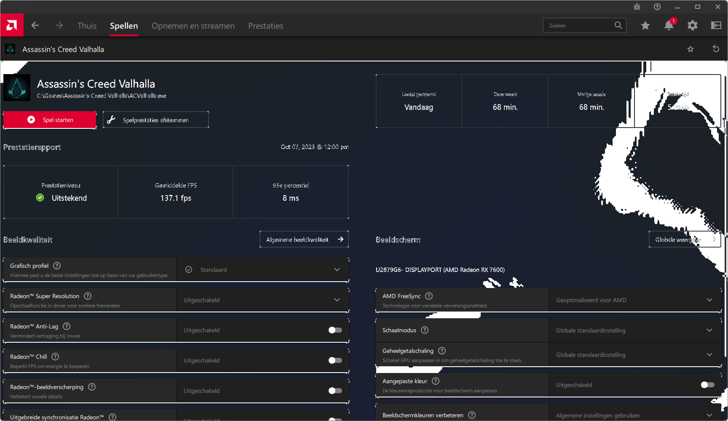Open the notifications bell
This screenshot has height=421, width=728.
click(669, 26)
